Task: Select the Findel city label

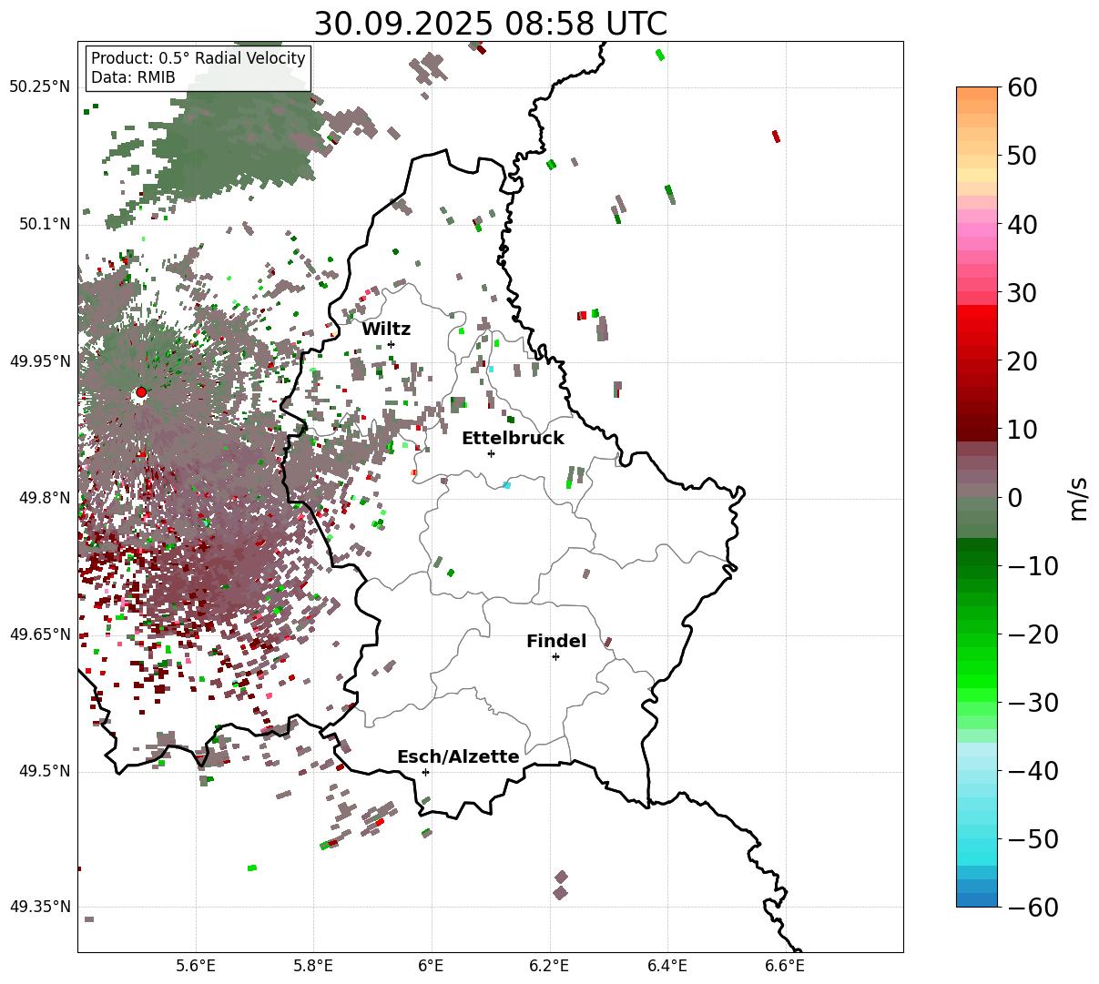Action: [556, 642]
